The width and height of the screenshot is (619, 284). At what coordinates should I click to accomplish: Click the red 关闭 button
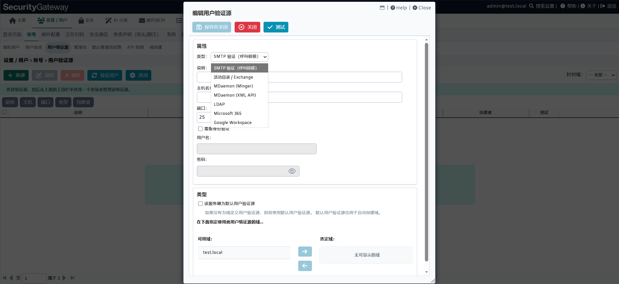click(x=247, y=27)
